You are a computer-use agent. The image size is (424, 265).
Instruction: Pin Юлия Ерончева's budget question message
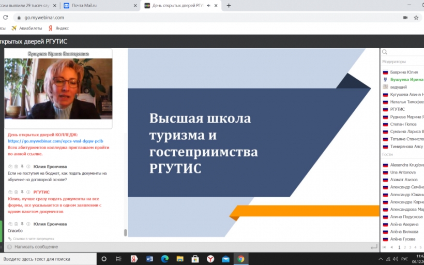[x=22, y=167]
